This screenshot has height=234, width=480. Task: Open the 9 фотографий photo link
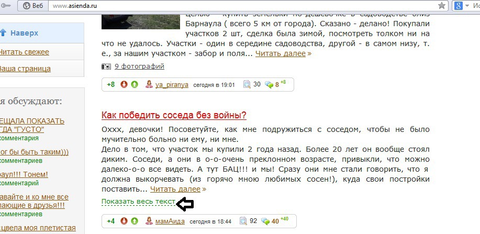pyautogui.click(x=139, y=66)
